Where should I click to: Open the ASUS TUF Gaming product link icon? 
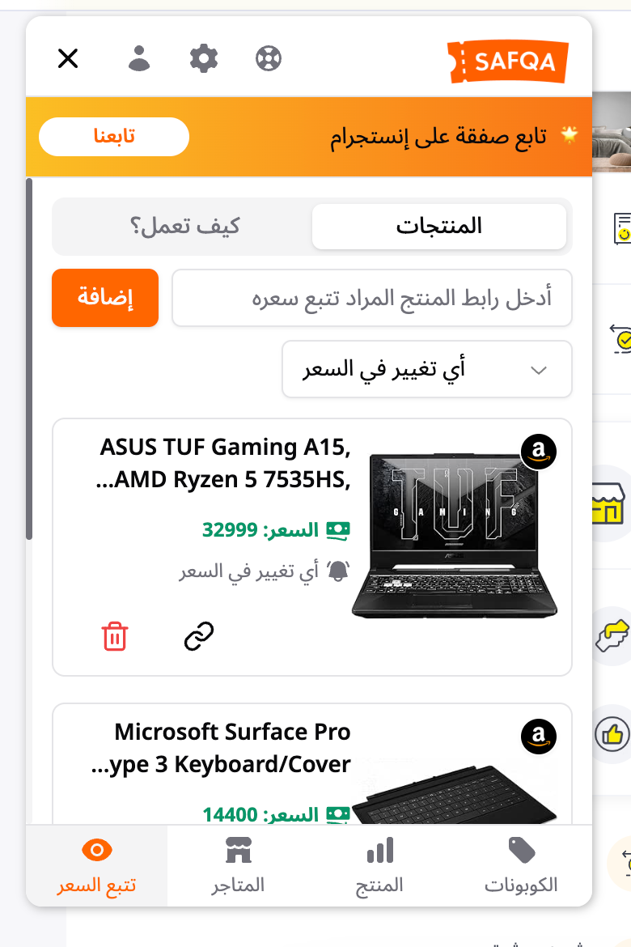coord(199,636)
